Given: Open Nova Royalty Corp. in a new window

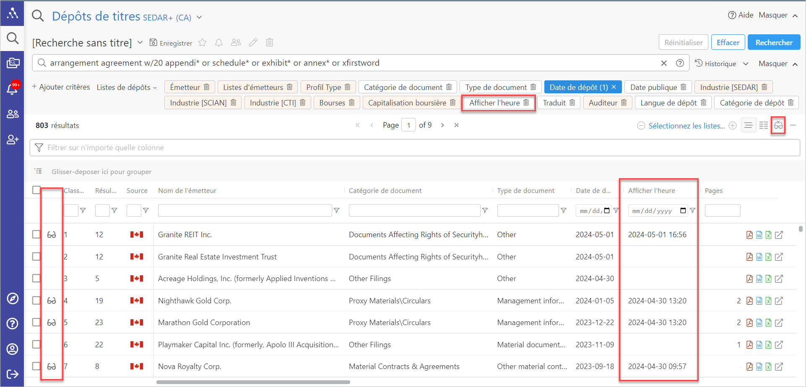Looking at the screenshot, I should tap(779, 366).
